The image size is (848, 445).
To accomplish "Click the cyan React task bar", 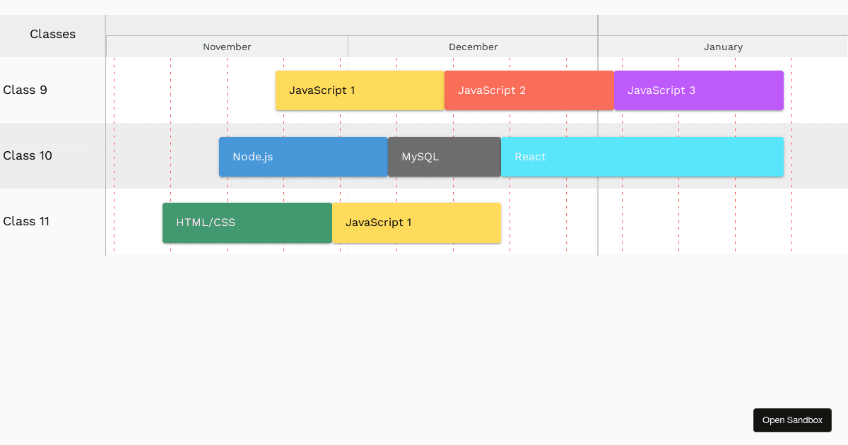I will click(x=642, y=156).
